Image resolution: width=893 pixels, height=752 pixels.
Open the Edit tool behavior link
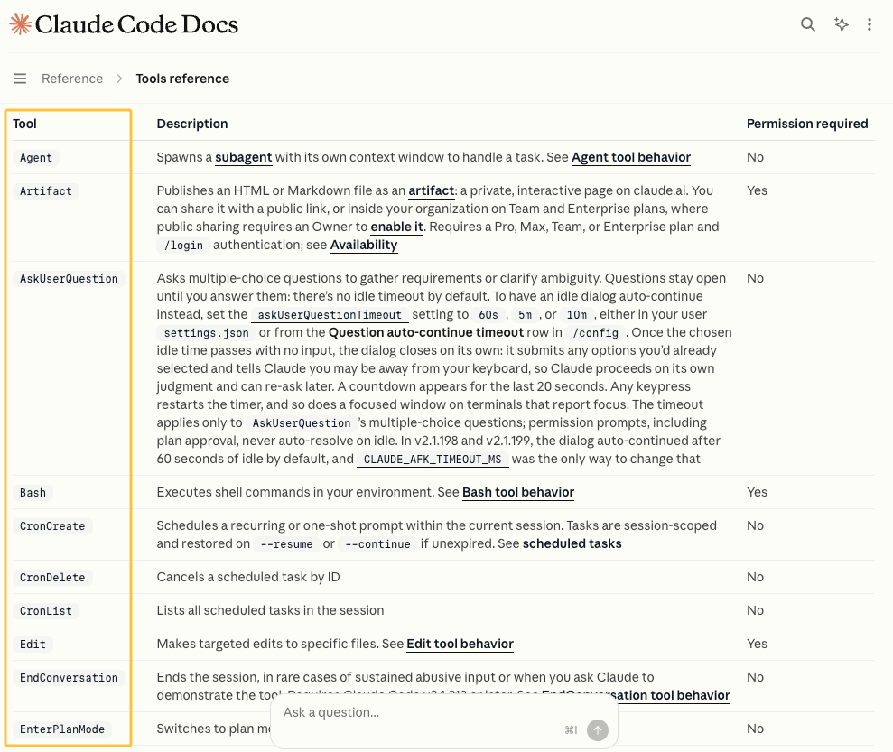pos(460,644)
